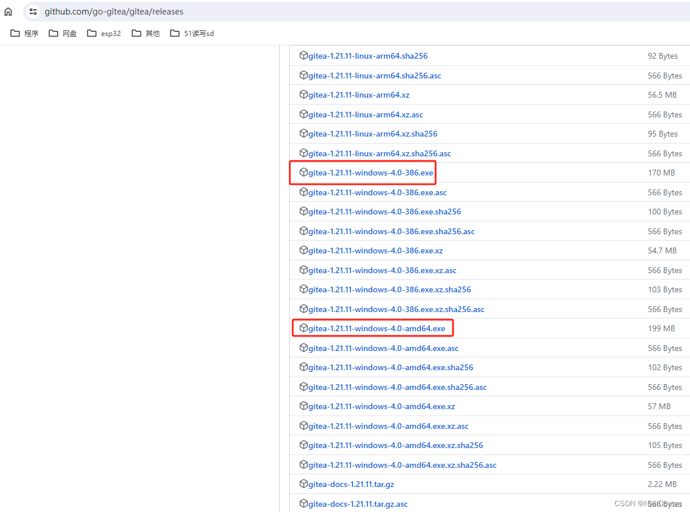Click package icon beside windows-4.0-386.exe.xz.sha256.asc
The height and width of the screenshot is (512, 690).
tap(303, 309)
